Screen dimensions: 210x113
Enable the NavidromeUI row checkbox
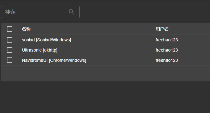[10, 60]
